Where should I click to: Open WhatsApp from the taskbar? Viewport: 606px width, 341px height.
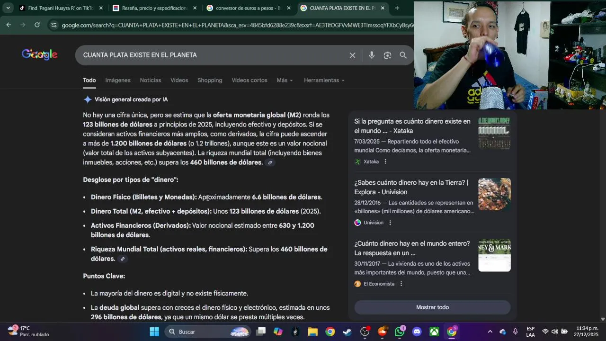click(x=400, y=332)
